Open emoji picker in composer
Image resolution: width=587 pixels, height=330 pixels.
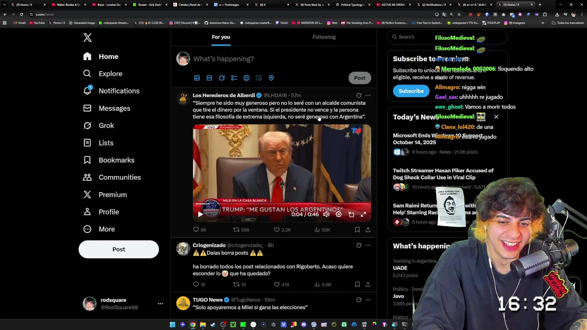[247, 78]
